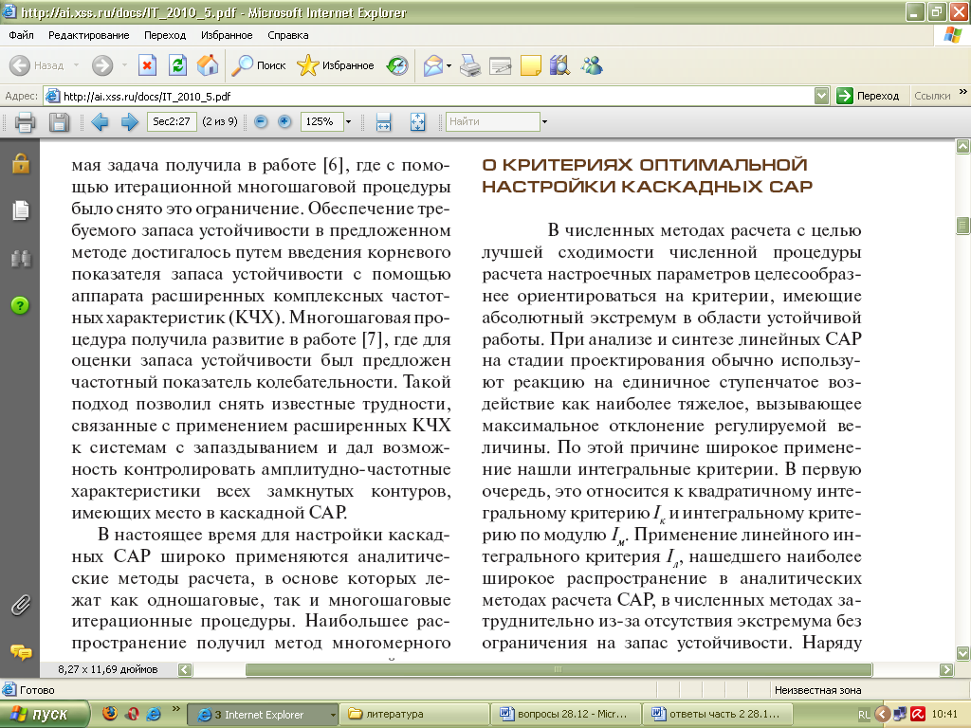This screenshot has width=971, height=728.
Task: Click the yellow Discuss note icon
Action: [531, 65]
